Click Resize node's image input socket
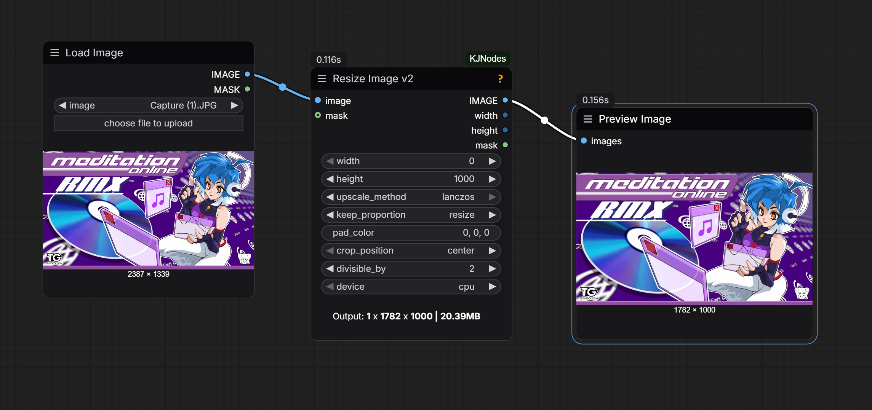This screenshot has height=410, width=872. pos(318,101)
